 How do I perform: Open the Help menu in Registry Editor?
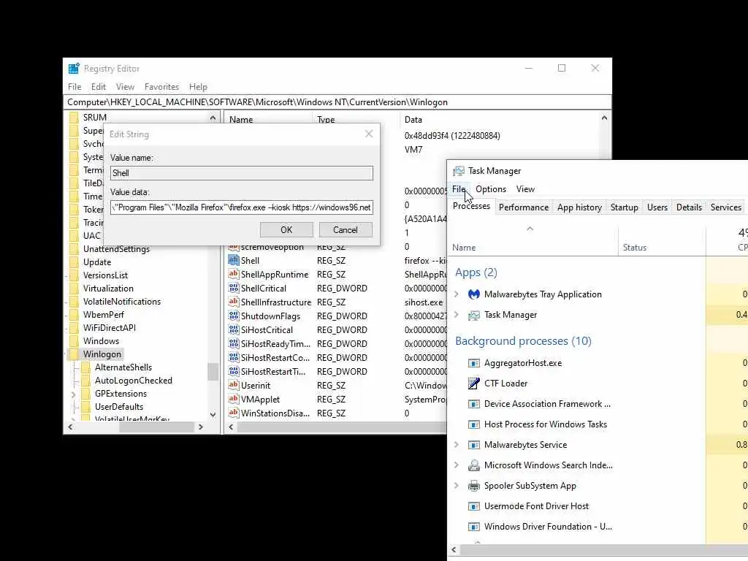198,87
